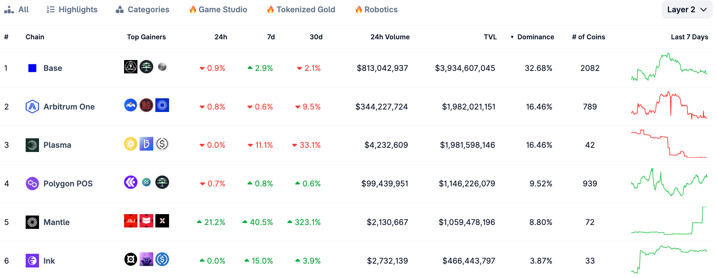This screenshot has height=278, width=717.
Task: Sort table by Dominance column
Action: [535, 37]
